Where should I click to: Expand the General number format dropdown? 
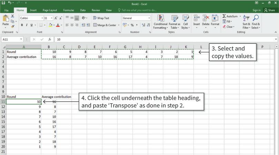point(149,18)
